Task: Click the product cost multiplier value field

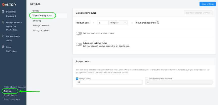Action: 103,23
